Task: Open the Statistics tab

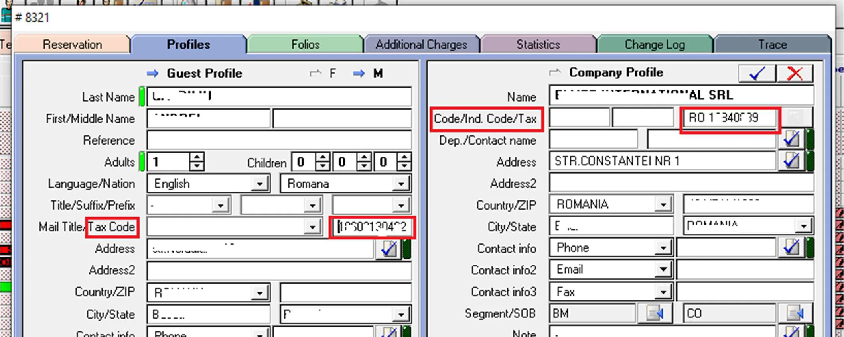Action: pos(538,44)
